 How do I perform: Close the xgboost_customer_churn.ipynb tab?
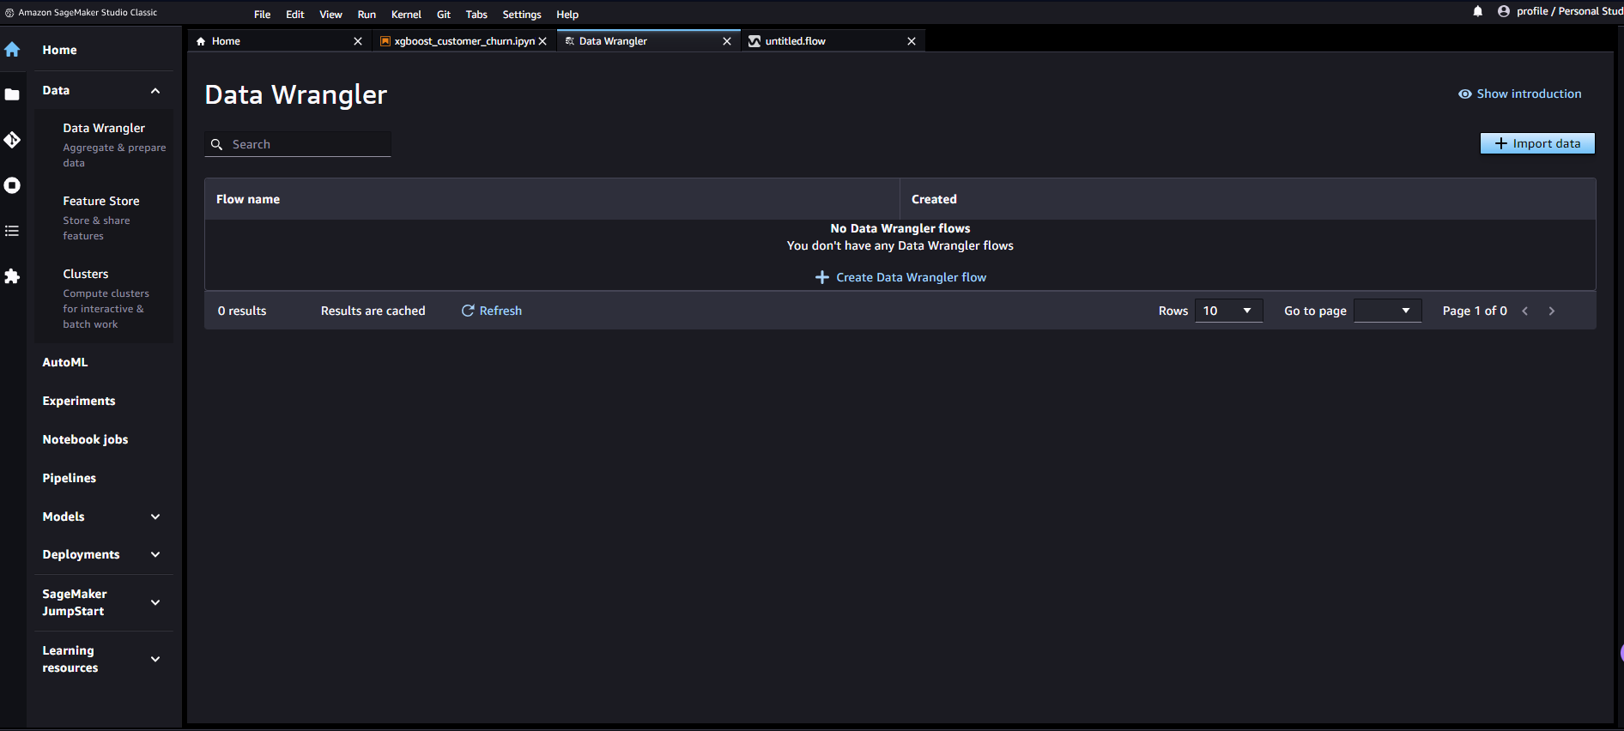542,41
